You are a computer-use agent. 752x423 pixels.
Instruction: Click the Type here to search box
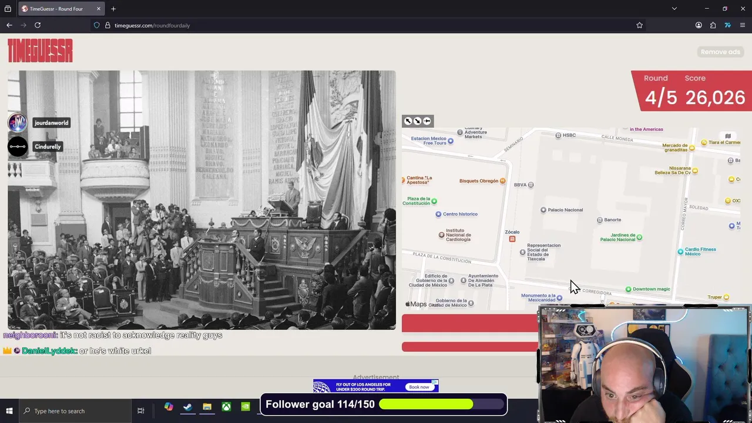[75, 411]
